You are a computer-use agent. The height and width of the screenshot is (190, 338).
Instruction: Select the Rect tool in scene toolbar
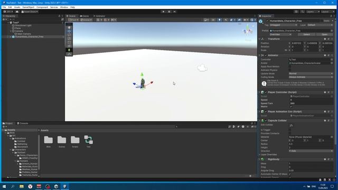pyautogui.click(x=69, y=42)
